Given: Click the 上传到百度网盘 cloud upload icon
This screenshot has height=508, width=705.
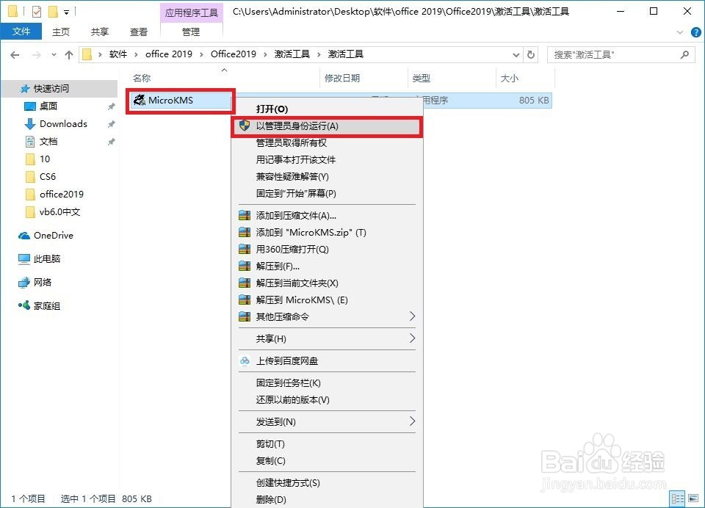Looking at the screenshot, I should point(245,360).
